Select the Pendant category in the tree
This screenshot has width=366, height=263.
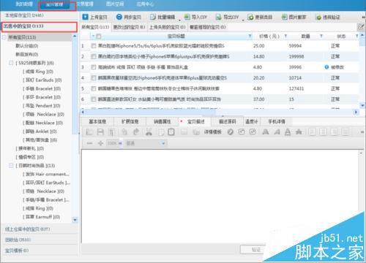(42, 106)
